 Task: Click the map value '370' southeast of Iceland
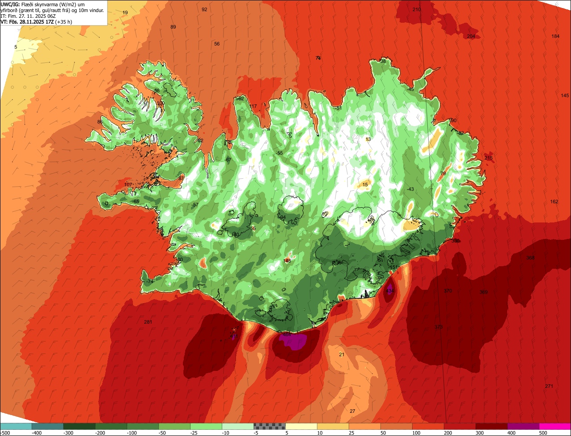448,291
